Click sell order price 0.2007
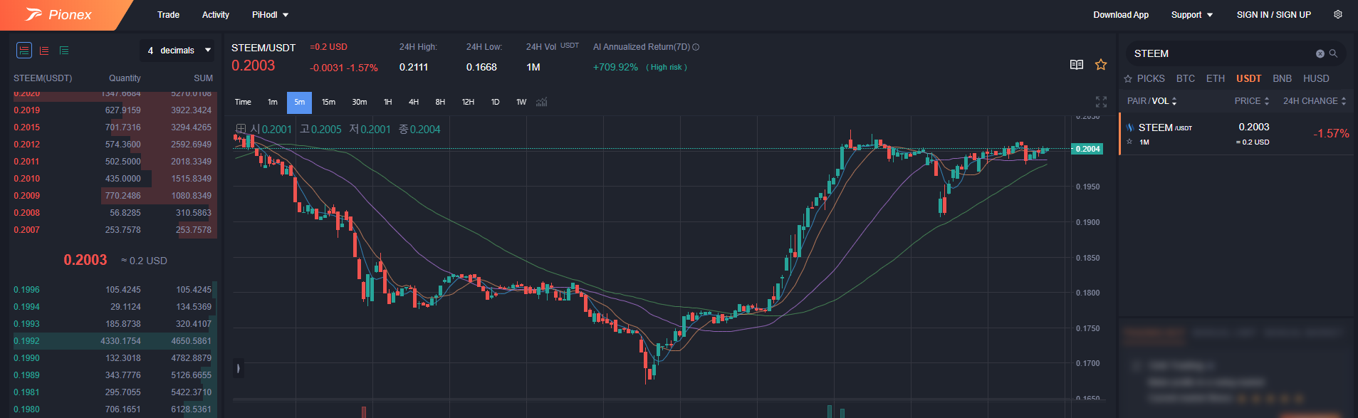The image size is (1358, 418). [x=27, y=230]
